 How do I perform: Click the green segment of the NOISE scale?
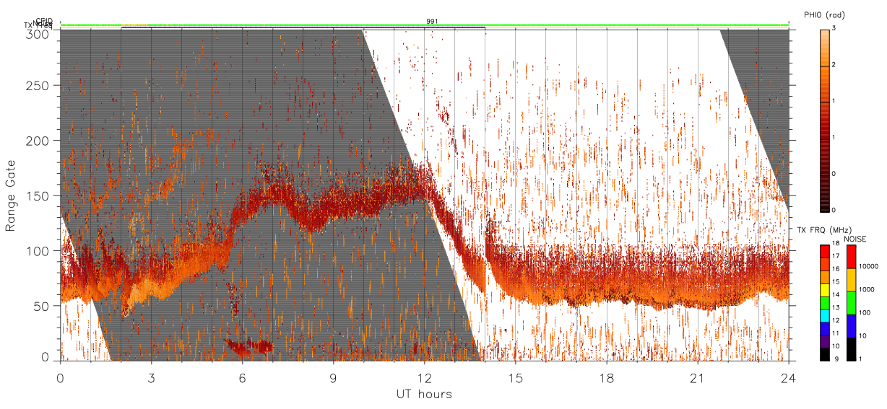[852, 303]
